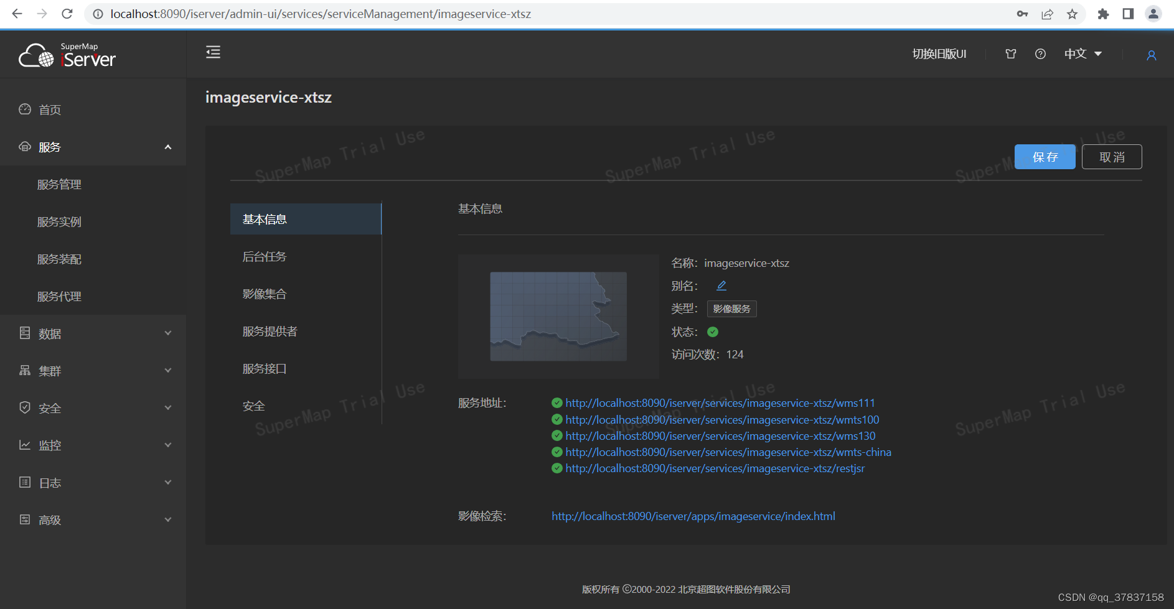Bookmark this page with star icon
This screenshot has width=1174, height=609.
pos(1072,14)
